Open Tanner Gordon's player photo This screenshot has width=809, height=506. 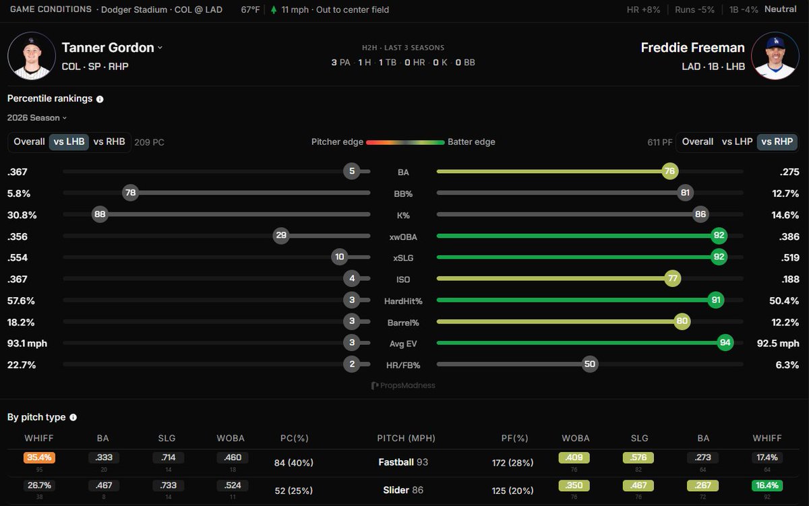(31, 55)
